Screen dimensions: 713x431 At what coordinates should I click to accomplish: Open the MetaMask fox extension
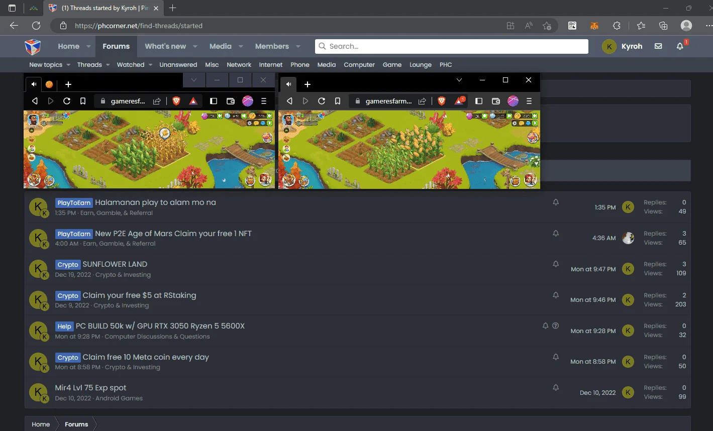click(x=594, y=26)
